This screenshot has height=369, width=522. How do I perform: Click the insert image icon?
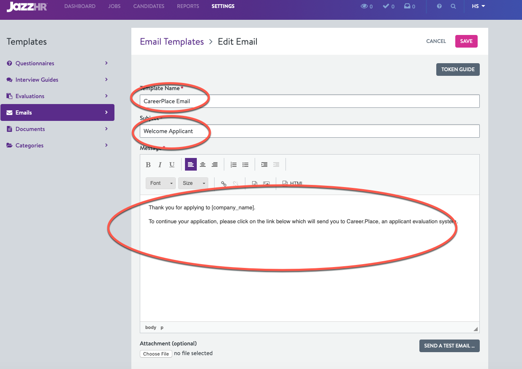coord(266,184)
